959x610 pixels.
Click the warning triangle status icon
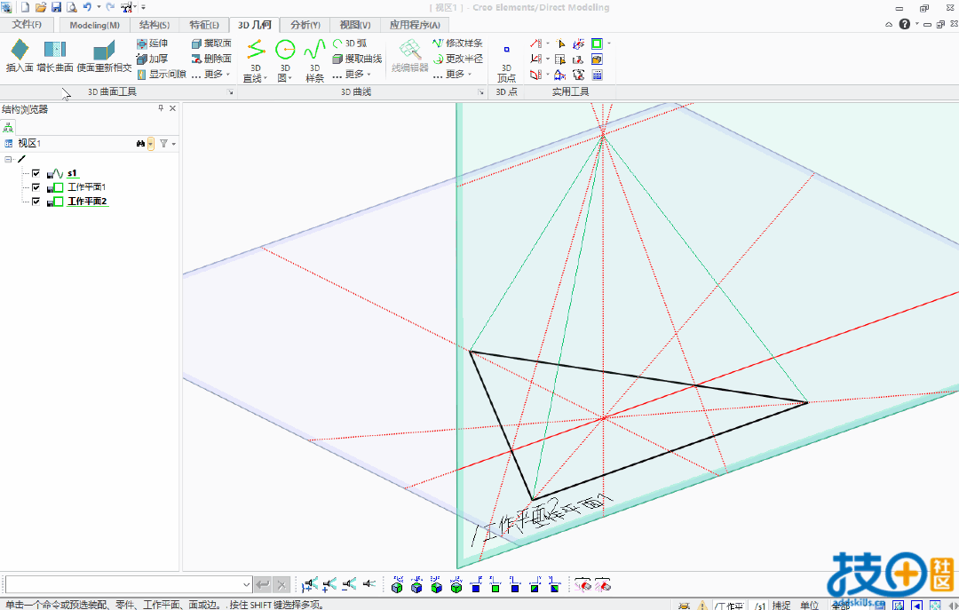point(702,605)
